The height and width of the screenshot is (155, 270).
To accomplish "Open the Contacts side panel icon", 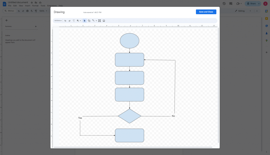I will [x=266, y=33].
